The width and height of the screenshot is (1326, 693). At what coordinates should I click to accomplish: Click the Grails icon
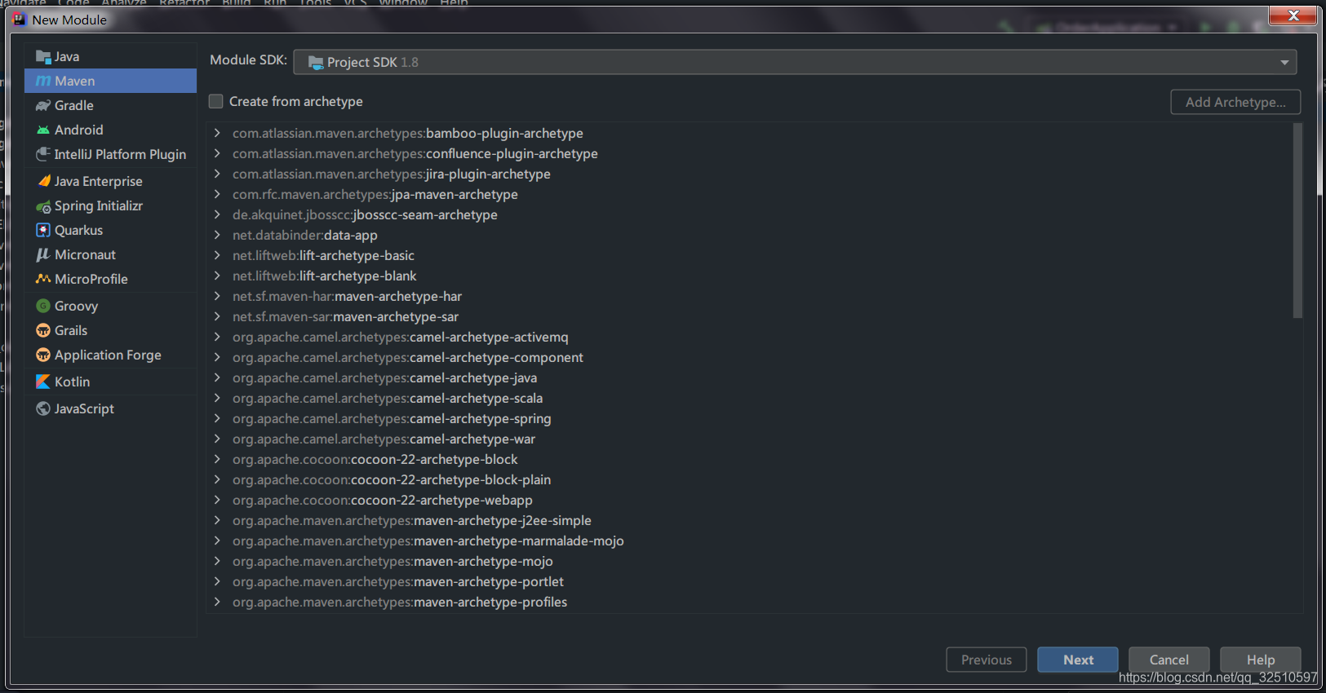(43, 330)
